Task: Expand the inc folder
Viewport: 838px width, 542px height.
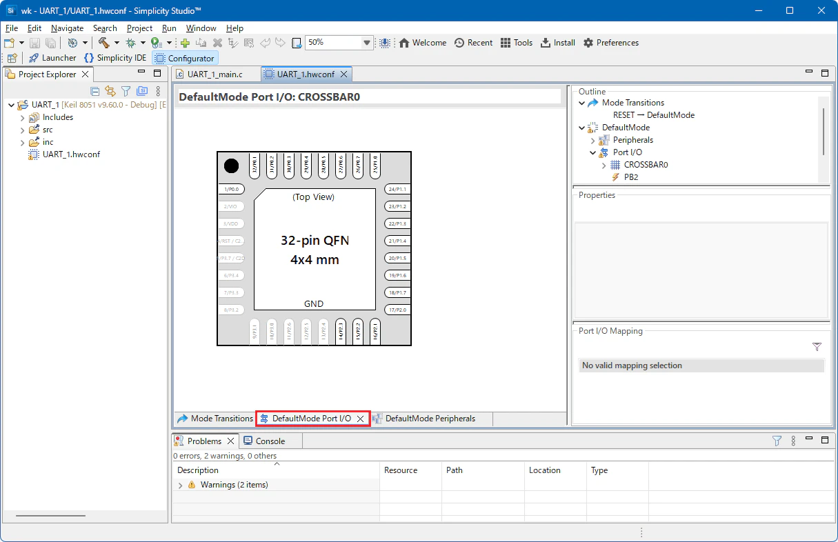Action: point(22,142)
